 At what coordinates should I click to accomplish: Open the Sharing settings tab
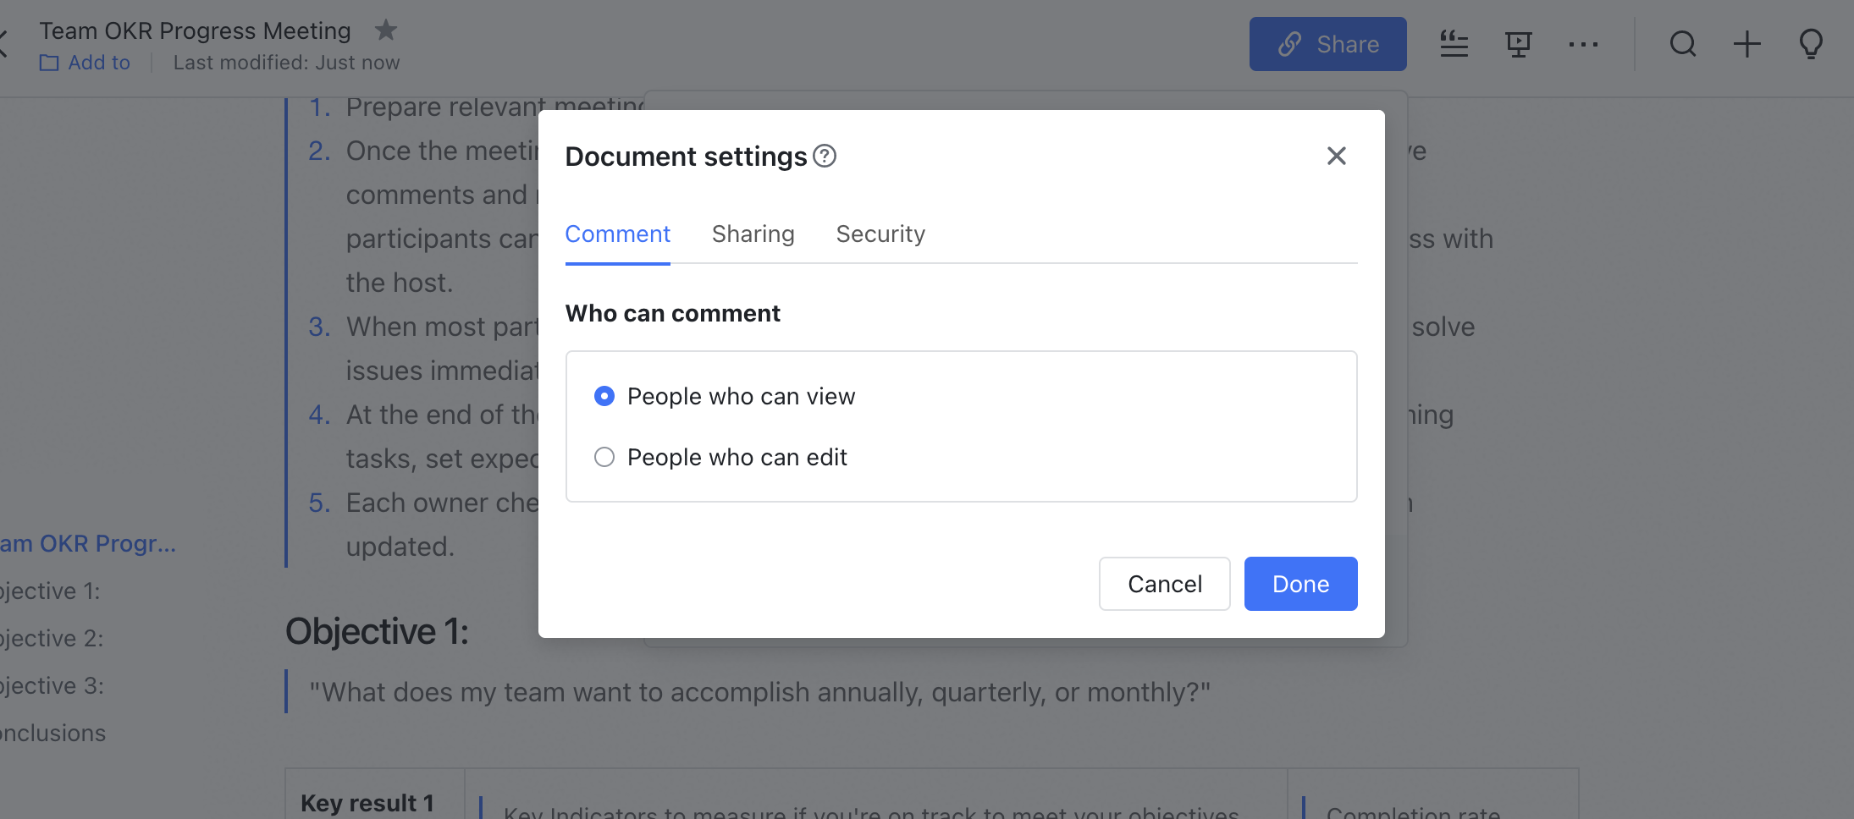pyautogui.click(x=753, y=234)
